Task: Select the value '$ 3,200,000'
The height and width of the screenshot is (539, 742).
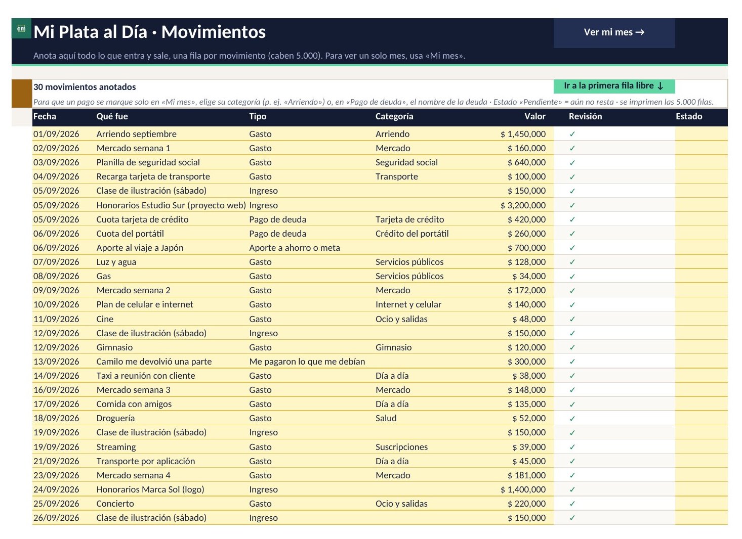Action: coord(523,205)
